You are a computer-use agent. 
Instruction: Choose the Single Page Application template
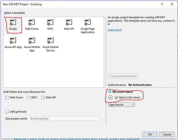click(x=88, y=26)
